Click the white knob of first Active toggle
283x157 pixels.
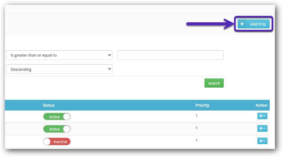tap(66, 117)
